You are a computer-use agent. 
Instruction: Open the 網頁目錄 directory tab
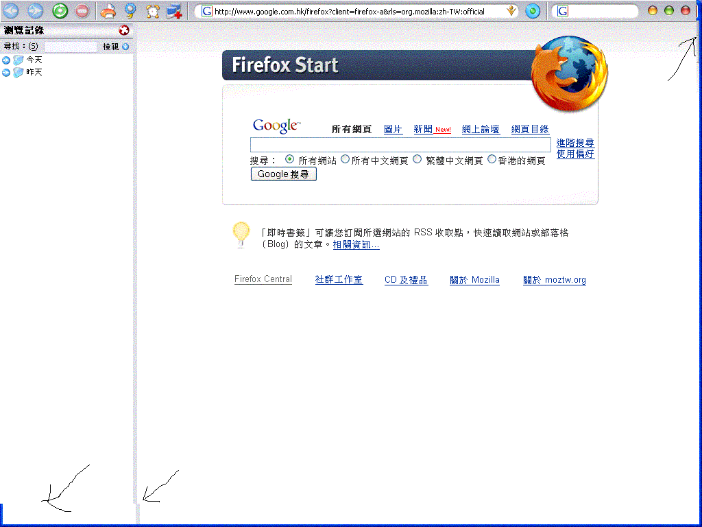530,130
